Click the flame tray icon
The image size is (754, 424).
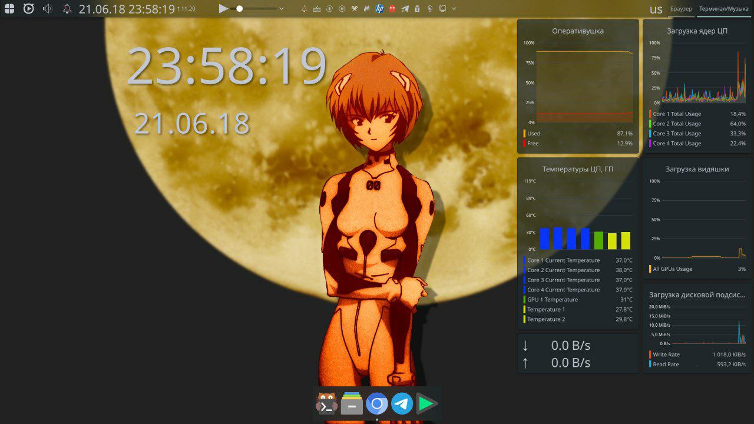pyautogui.click(x=366, y=9)
